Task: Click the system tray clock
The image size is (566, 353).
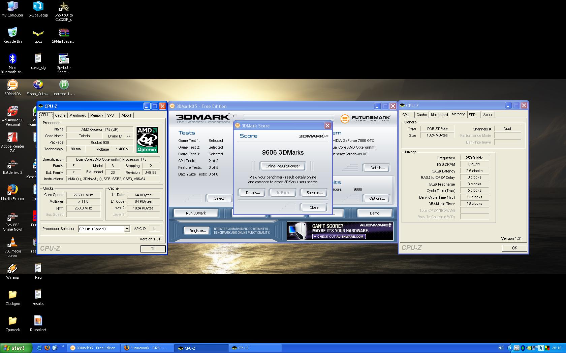Action: pyautogui.click(x=557, y=348)
